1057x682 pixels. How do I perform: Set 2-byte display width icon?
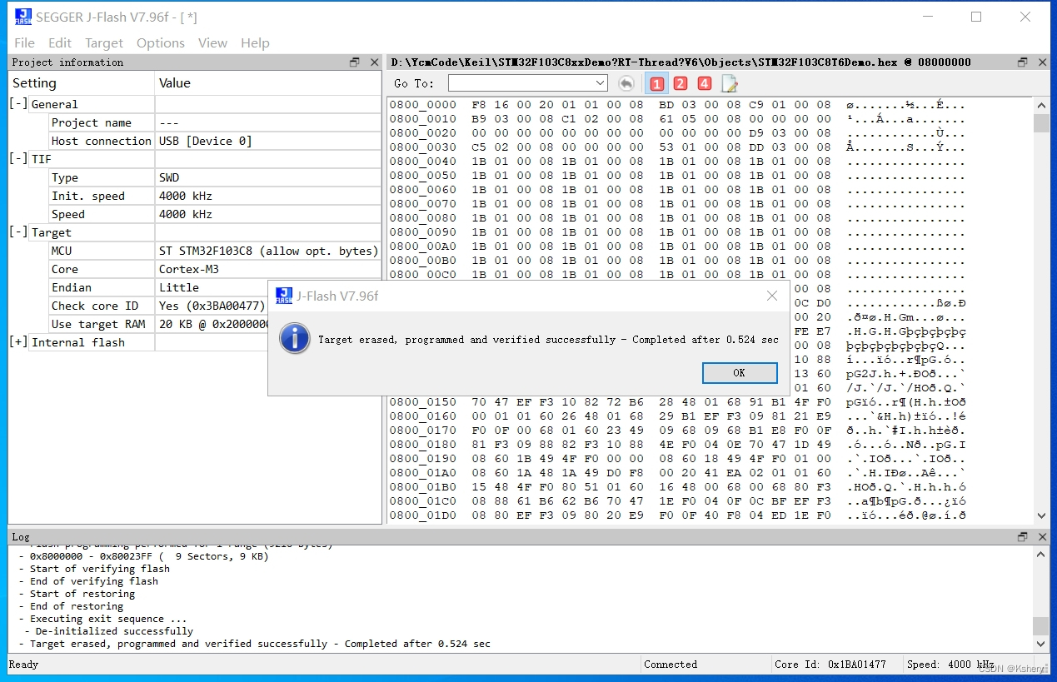(x=681, y=83)
